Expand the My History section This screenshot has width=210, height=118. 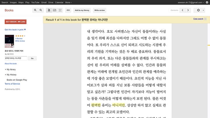tap(11, 75)
